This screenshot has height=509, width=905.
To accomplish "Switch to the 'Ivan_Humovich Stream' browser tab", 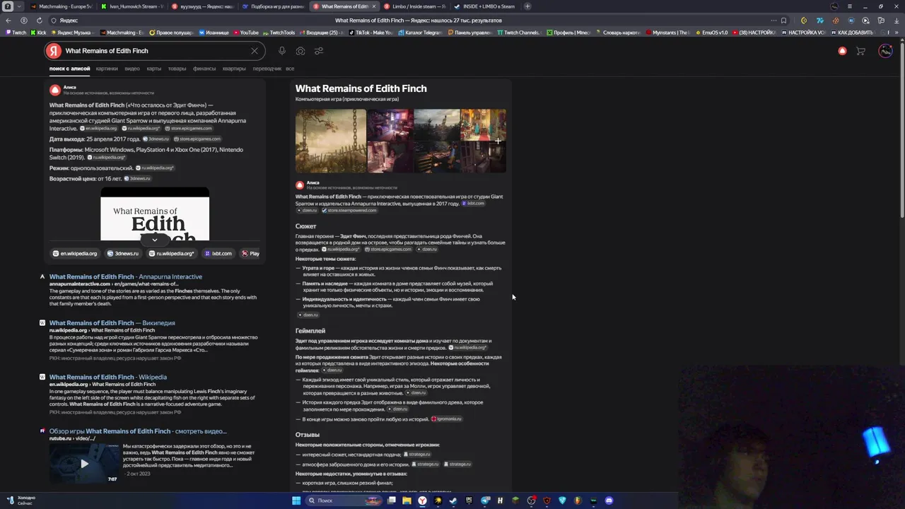I will click(132, 6).
